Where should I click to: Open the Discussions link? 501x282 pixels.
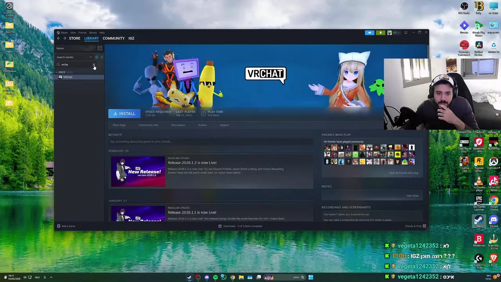[x=178, y=125]
